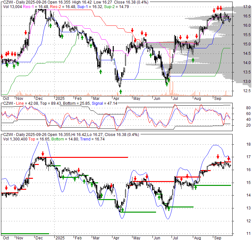Click the 18 label on bottom chart axis
Image resolution: width=252 pixels, height=240 pixels.
pos(248,144)
